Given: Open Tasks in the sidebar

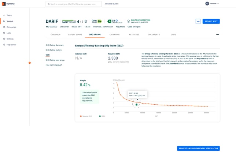Looking at the screenshot, I should pos(9,15).
